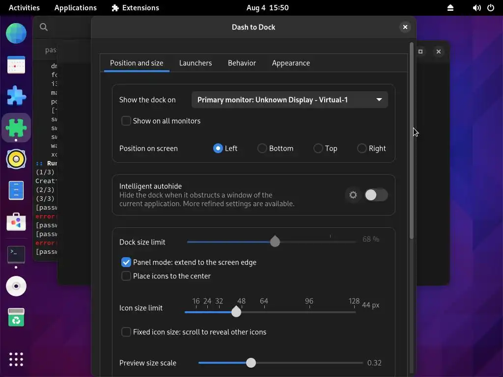Close the background terminal window

[x=439, y=52]
